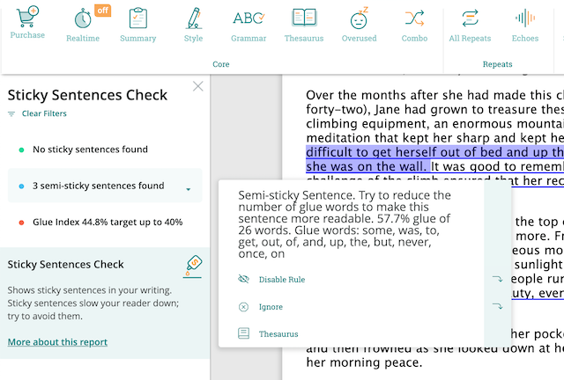Run the Grammar check
This screenshot has width=564, height=380.
point(249,18)
